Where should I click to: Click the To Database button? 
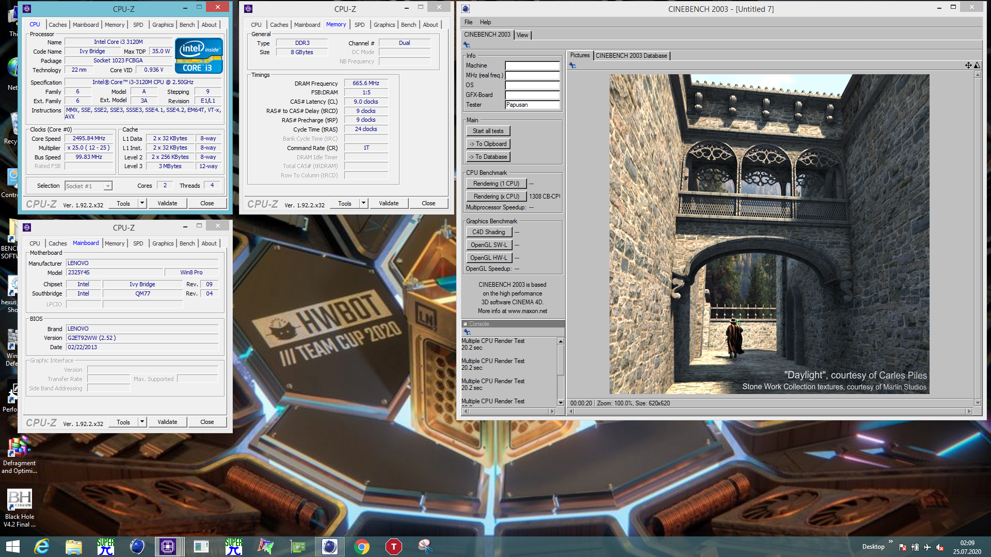[x=488, y=157]
